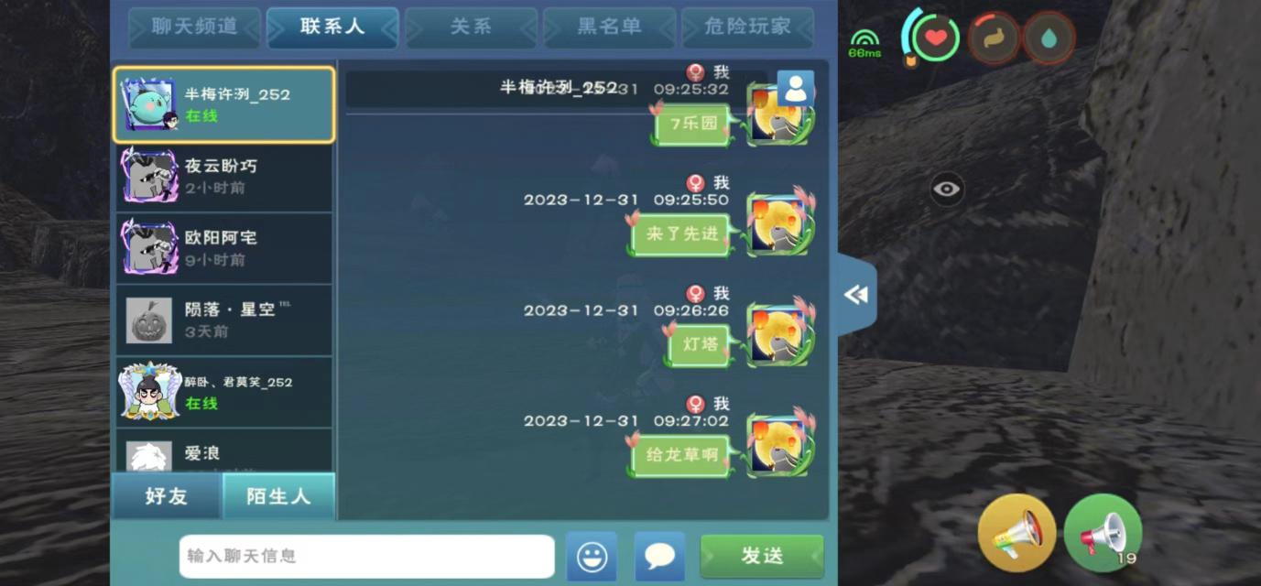The height and width of the screenshot is (586, 1261).
Task: Open the 危险玩家 tab
Action: (x=747, y=27)
